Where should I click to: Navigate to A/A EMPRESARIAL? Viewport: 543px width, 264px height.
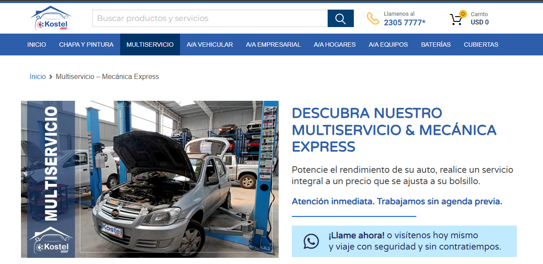273,45
